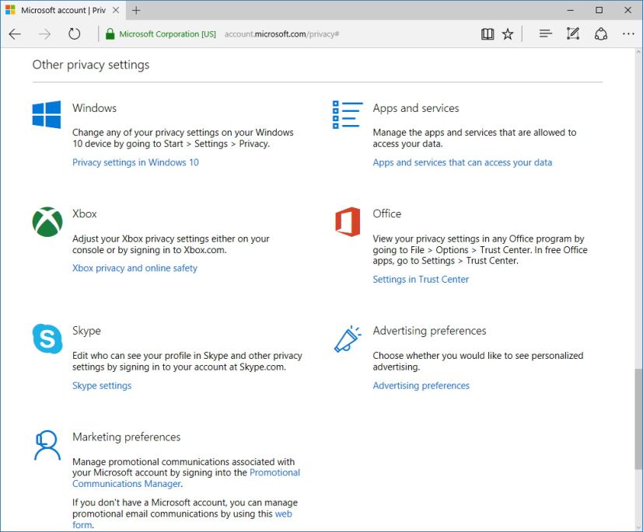Open the Skype settings link
This screenshot has height=532, width=643.
(102, 386)
